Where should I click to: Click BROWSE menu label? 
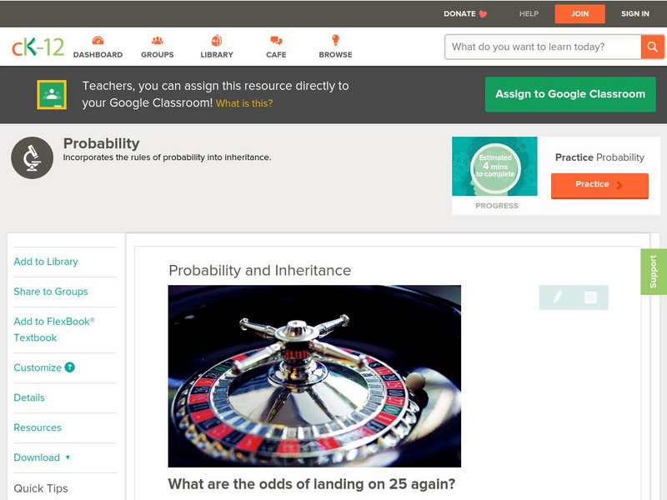(336, 55)
